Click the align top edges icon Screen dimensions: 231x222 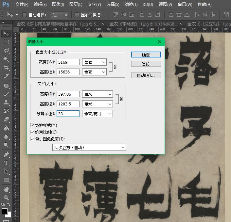(115, 15)
